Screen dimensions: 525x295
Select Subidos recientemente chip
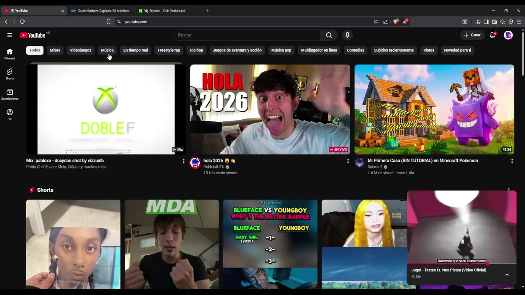(394, 50)
